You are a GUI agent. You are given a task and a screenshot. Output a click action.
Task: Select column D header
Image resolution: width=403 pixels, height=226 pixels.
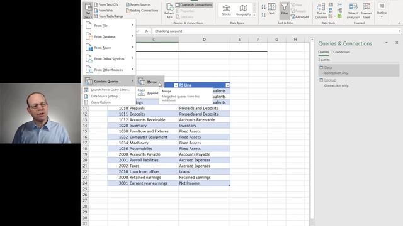click(x=204, y=40)
